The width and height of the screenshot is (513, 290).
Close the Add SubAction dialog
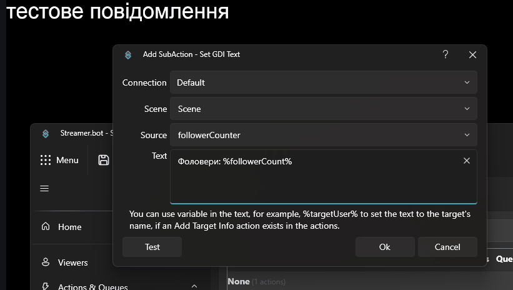click(x=472, y=54)
